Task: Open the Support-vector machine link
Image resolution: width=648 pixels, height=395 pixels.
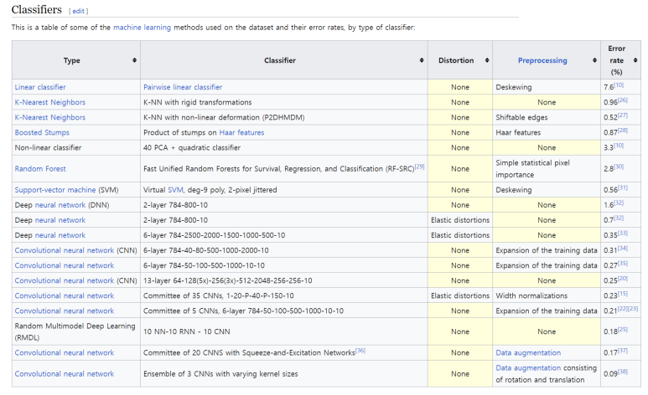Action: tap(55, 190)
